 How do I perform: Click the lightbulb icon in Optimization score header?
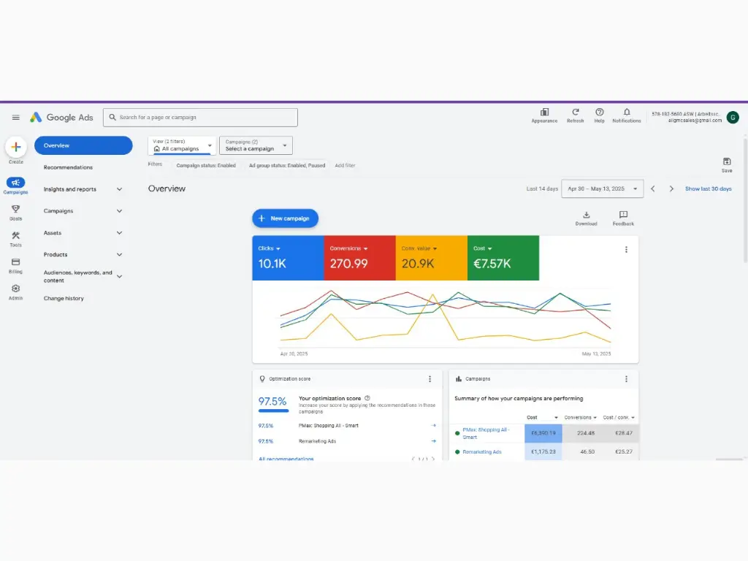[x=262, y=379]
